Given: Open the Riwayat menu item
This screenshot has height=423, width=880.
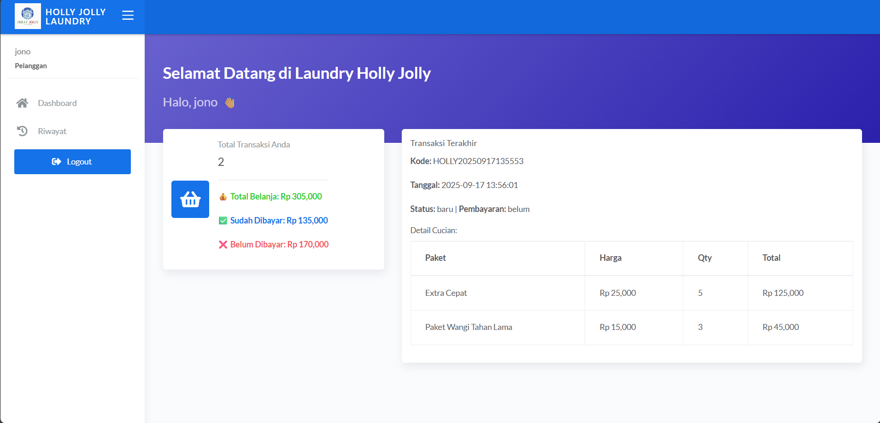Looking at the screenshot, I should pos(52,131).
